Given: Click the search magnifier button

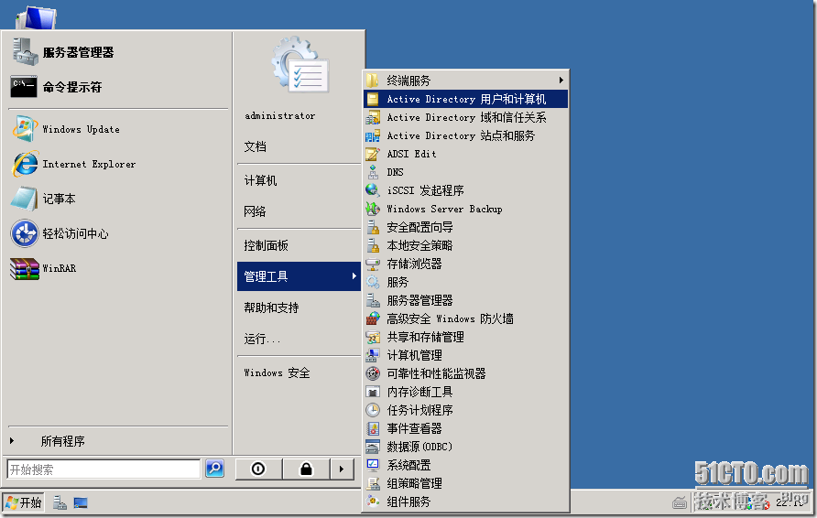Looking at the screenshot, I should coord(214,469).
